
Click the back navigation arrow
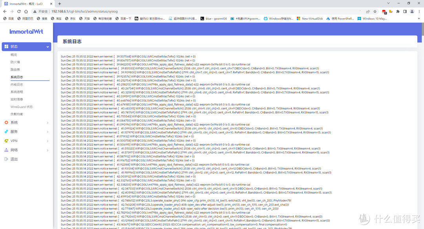(5, 11)
